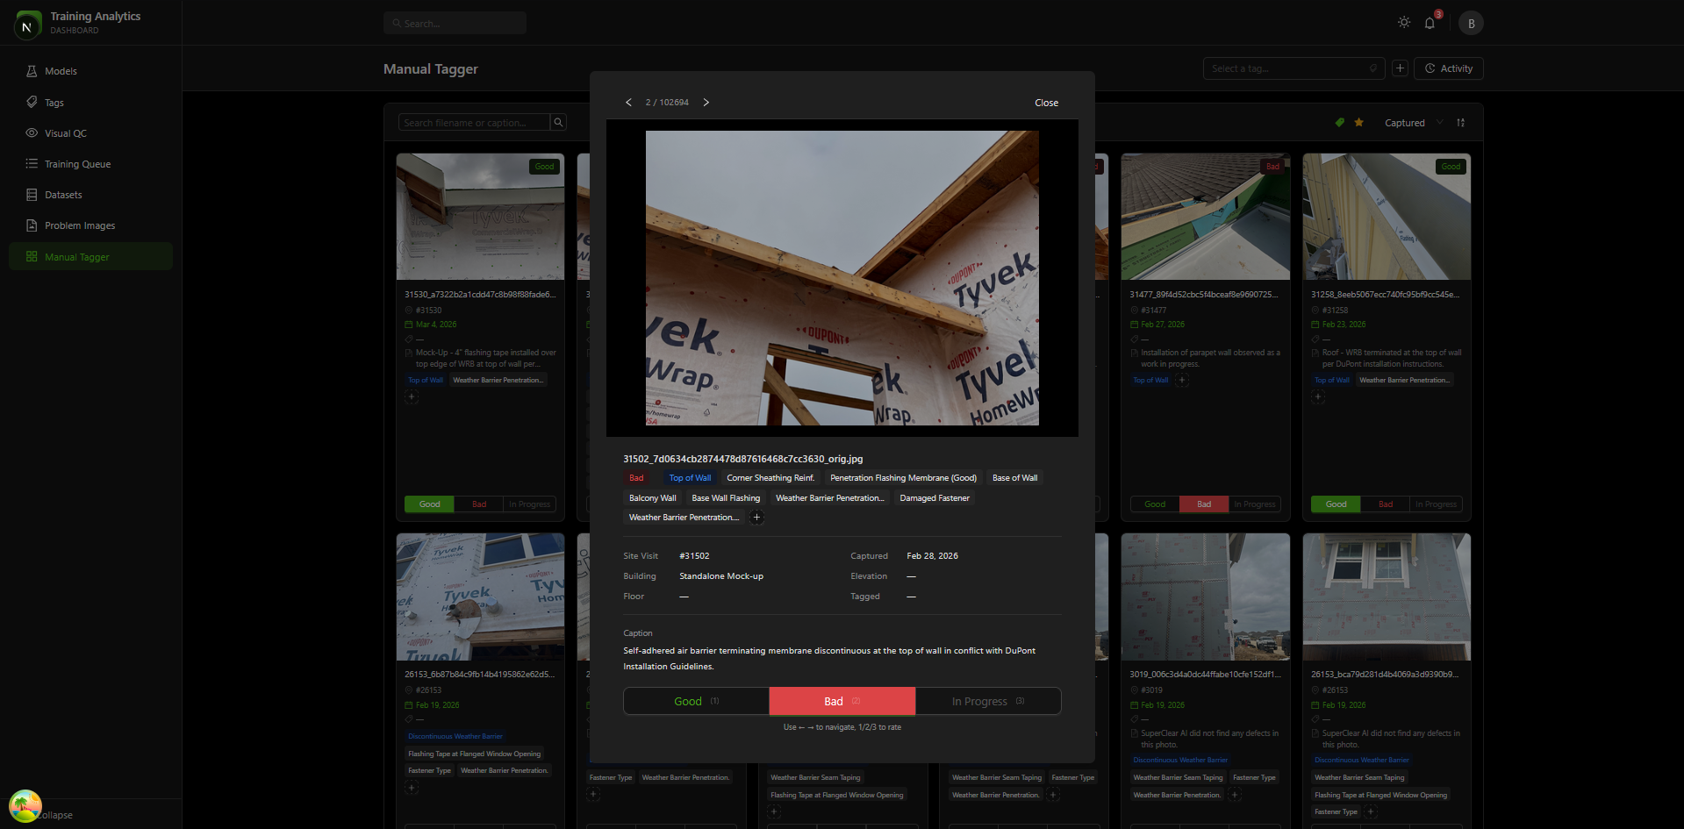Viewport: 1684px width, 829px height.
Task: Open the Datasets page
Action: pyautogui.click(x=90, y=195)
